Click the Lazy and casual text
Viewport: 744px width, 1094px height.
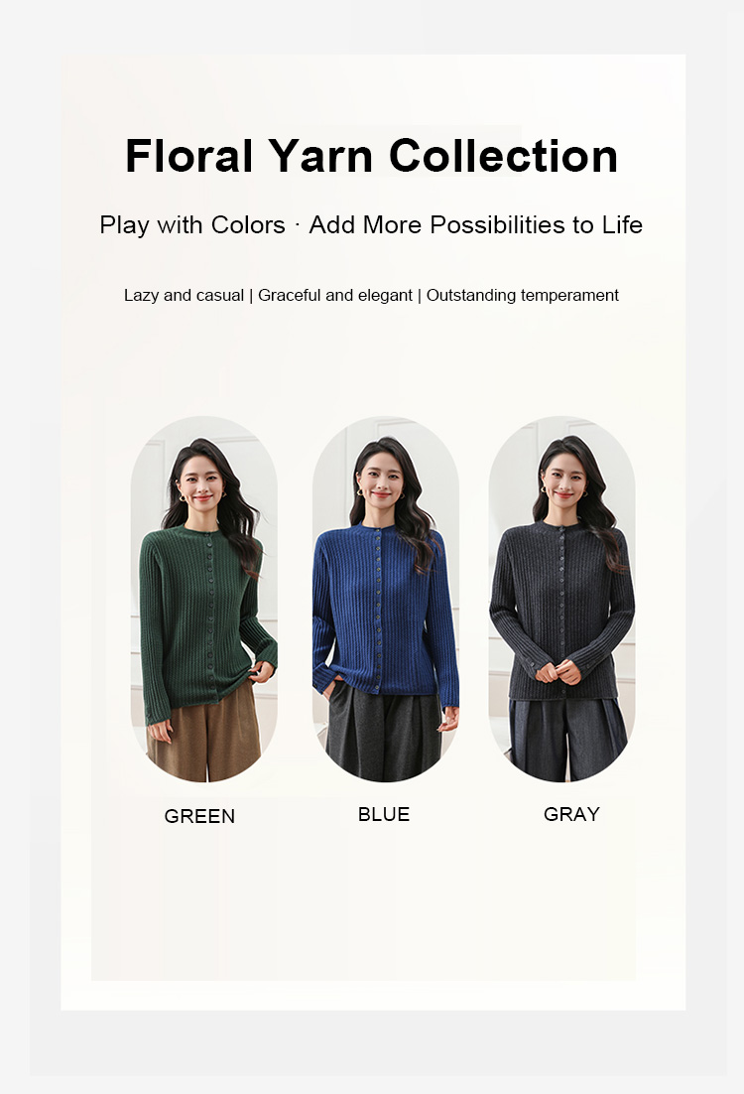point(185,295)
